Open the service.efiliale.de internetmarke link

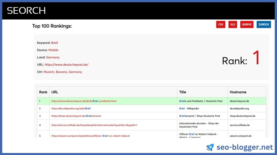94,125
